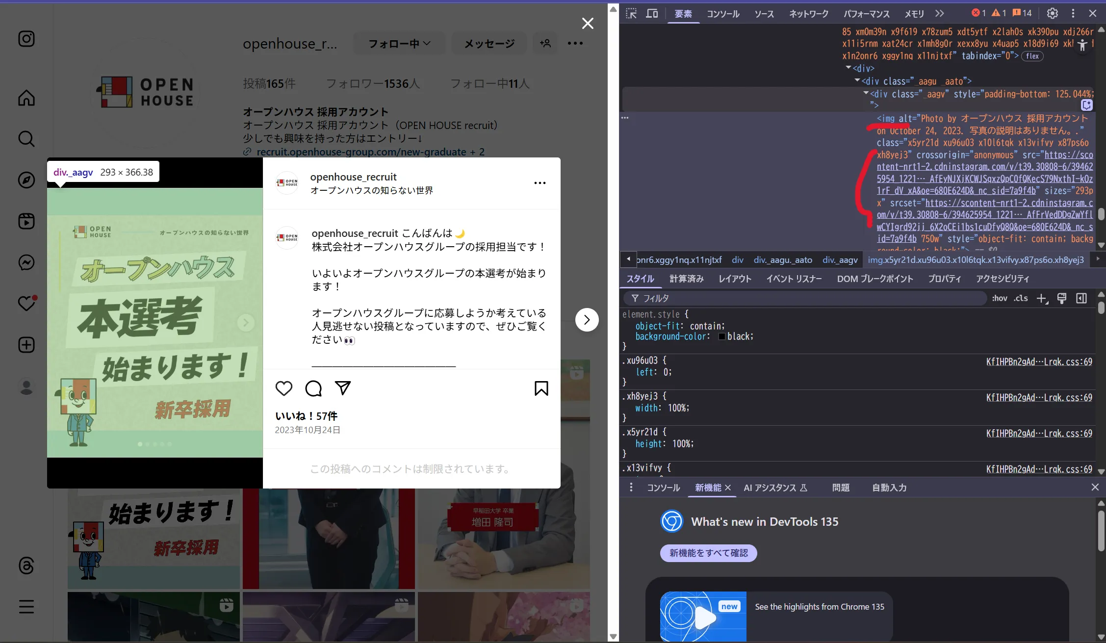Open hamburger More menu in the sidebar

tap(26, 607)
